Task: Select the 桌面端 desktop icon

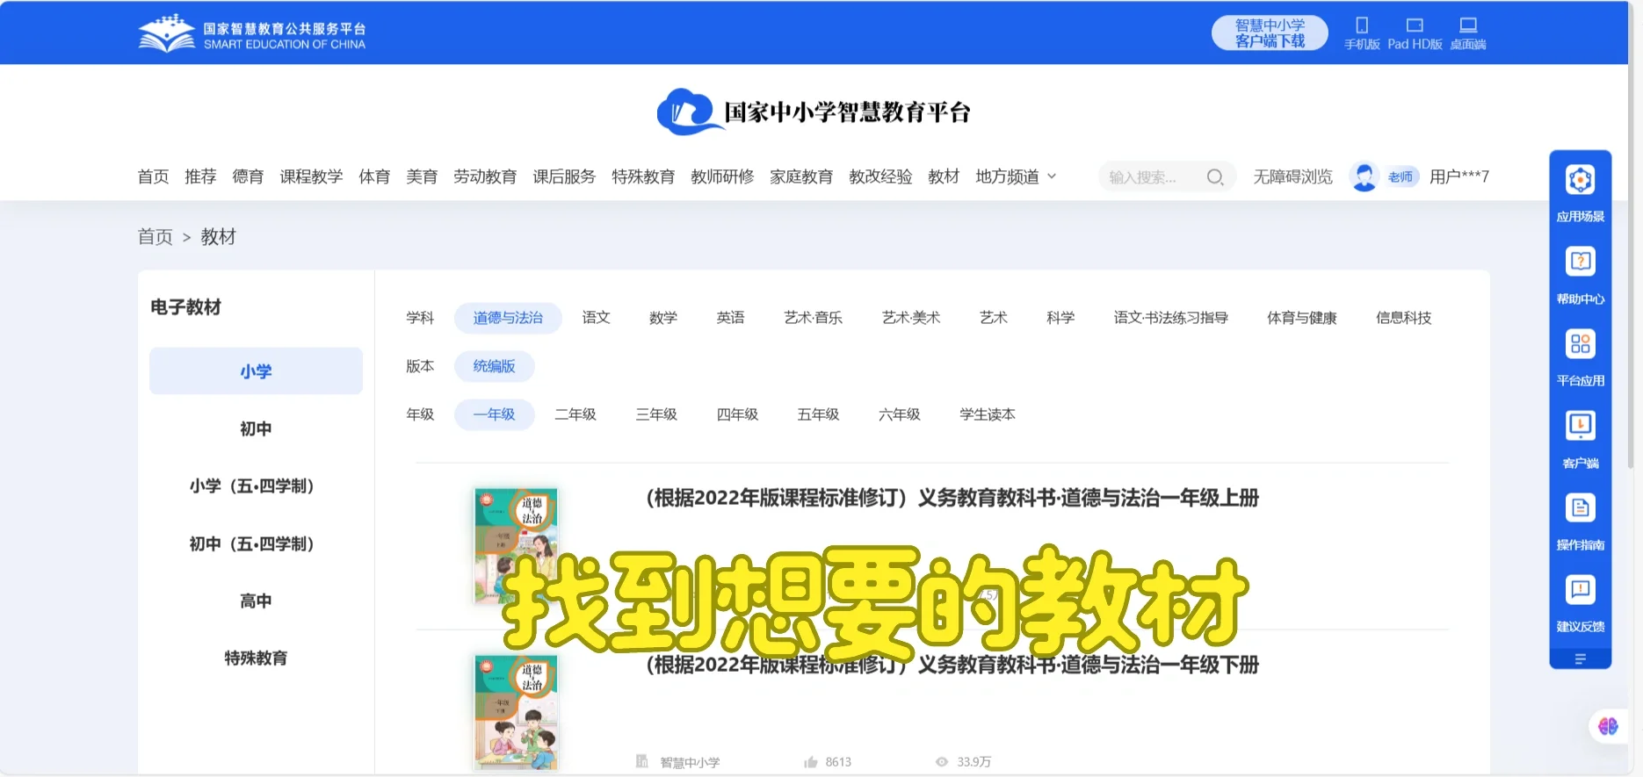Action: coord(1468,25)
